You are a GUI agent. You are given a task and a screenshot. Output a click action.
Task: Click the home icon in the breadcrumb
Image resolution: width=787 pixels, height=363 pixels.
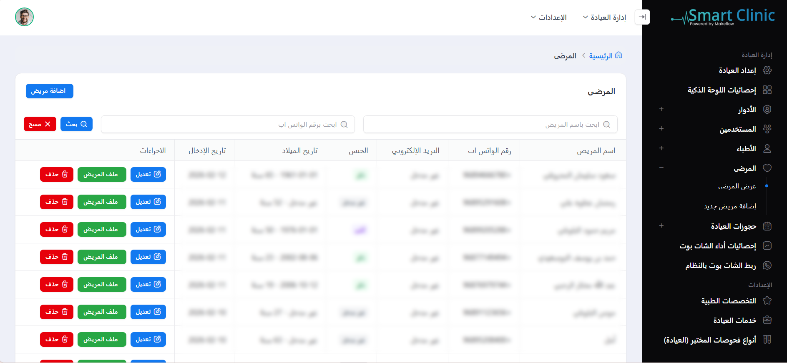(619, 55)
